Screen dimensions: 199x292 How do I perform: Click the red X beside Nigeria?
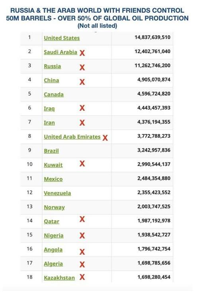(x=82, y=235)
